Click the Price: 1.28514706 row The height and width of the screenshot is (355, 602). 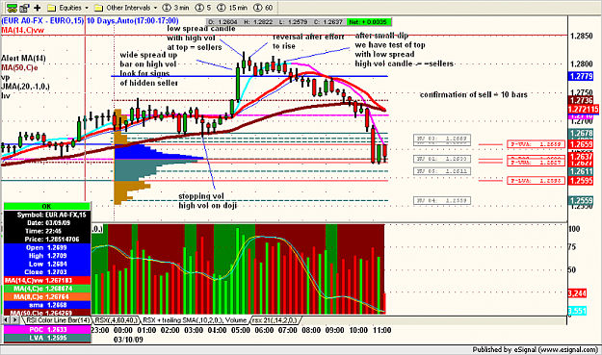tap(47, 240)
